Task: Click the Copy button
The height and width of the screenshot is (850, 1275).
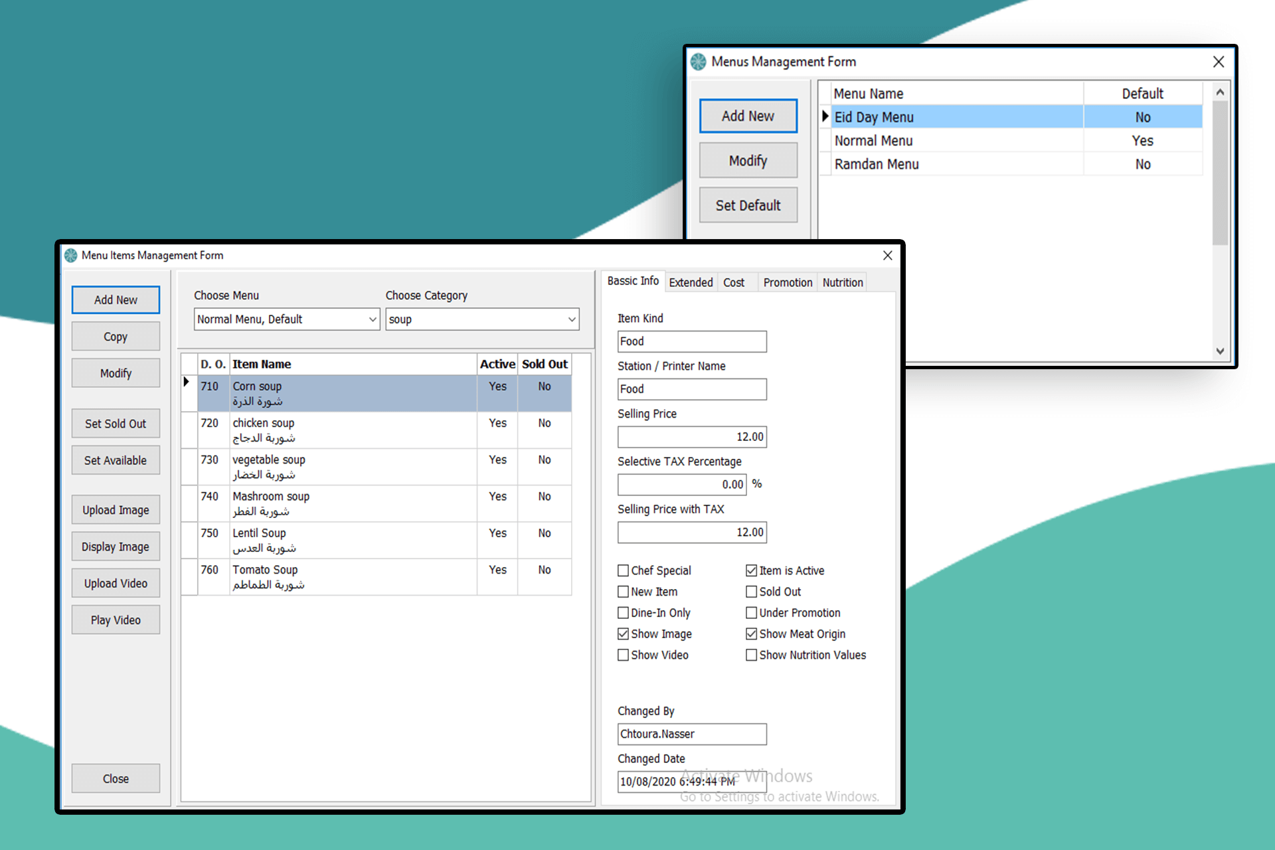Action: (115, 336)
